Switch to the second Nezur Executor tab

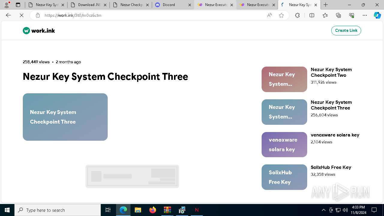point(257,5)
